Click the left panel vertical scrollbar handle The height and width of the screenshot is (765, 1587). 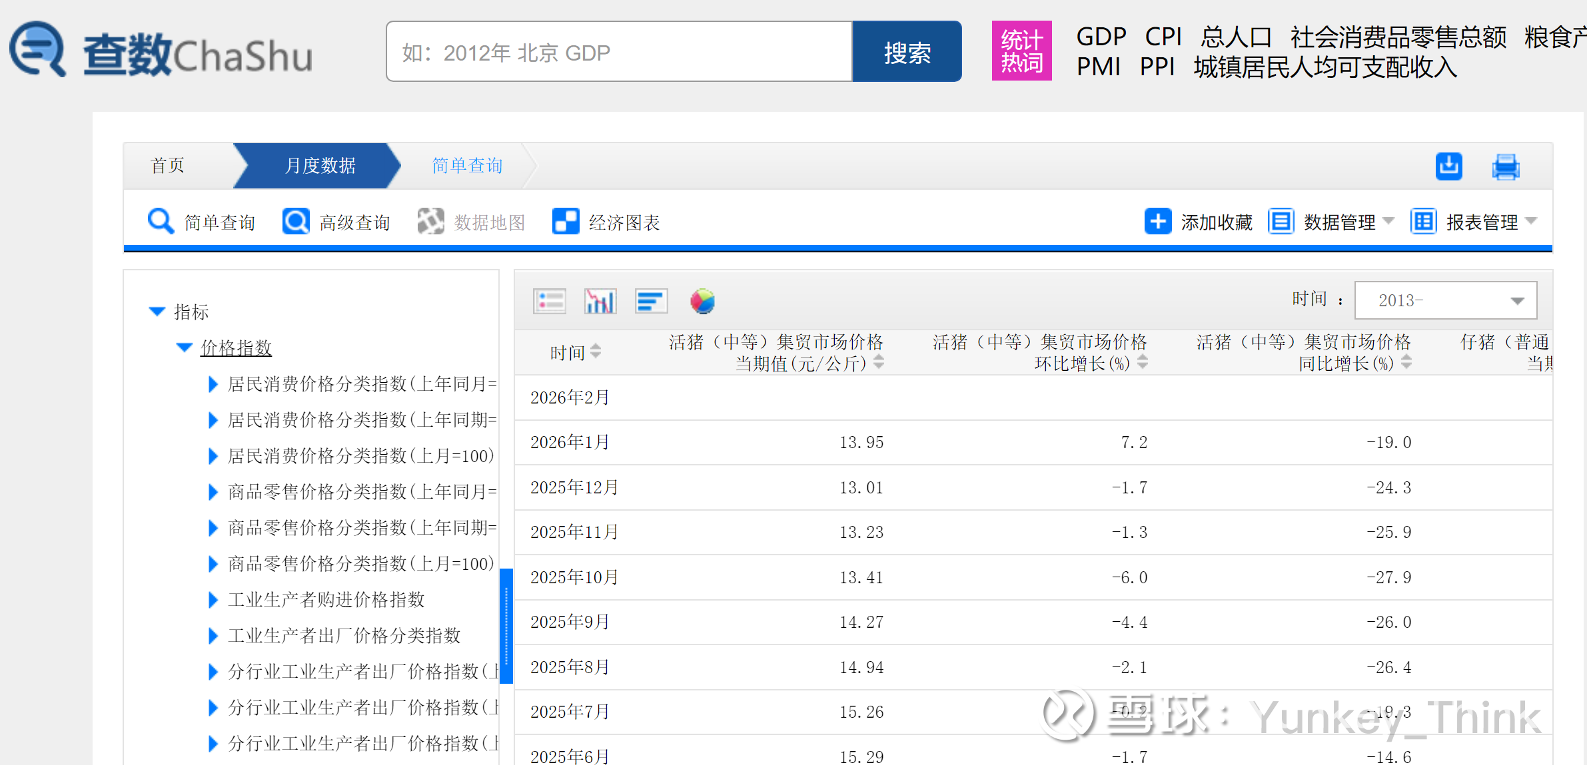click(506, 626)
